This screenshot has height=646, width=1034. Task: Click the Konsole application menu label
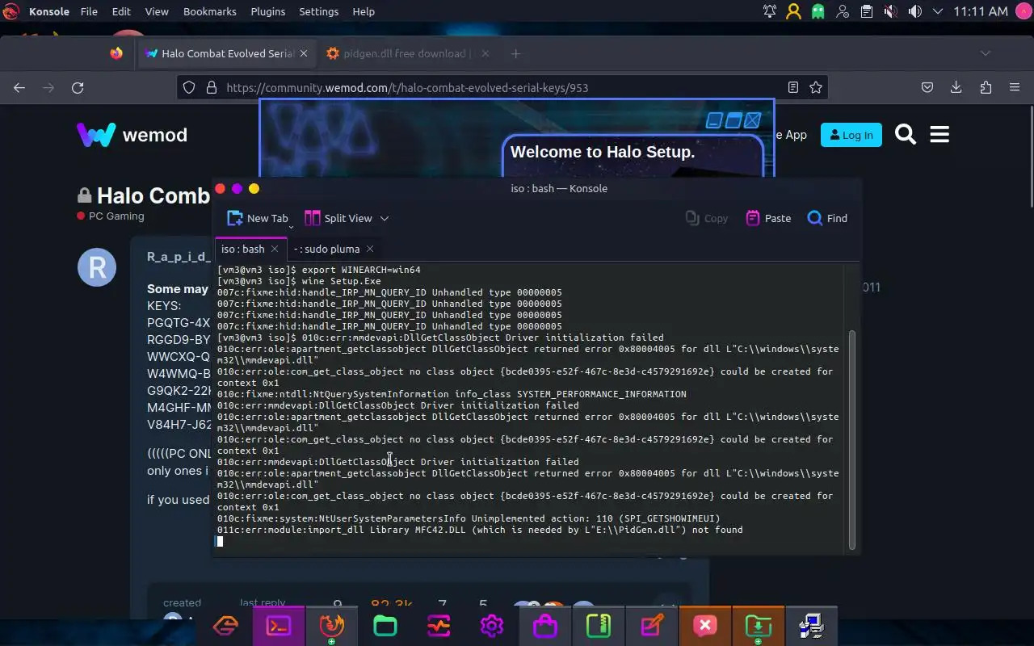pyautogui.click(x=49, y=11)
